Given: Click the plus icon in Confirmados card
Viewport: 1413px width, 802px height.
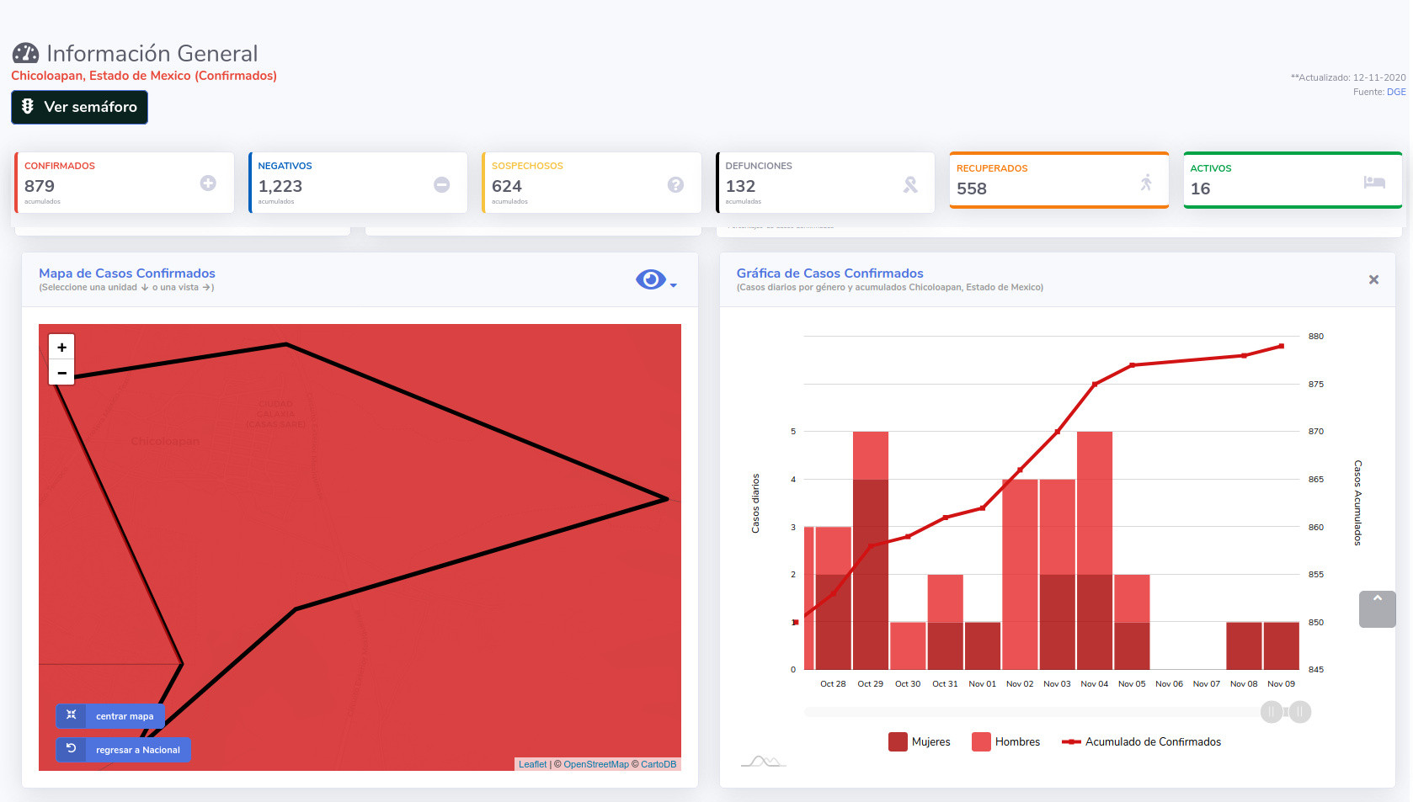Looking at the screenshot, I should 208,183.
